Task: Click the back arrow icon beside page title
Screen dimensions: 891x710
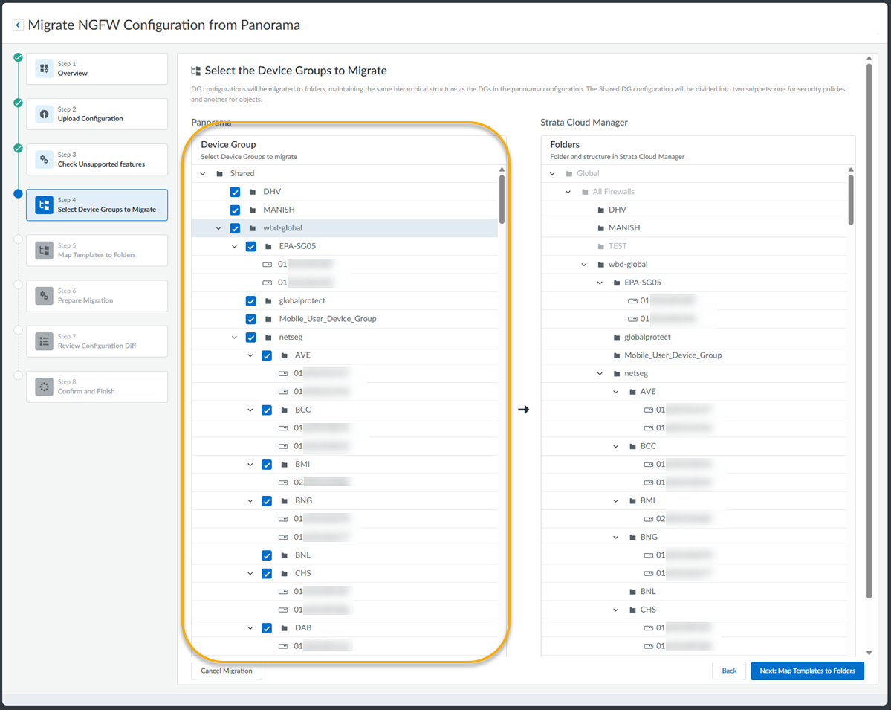Action: [18, 25]
